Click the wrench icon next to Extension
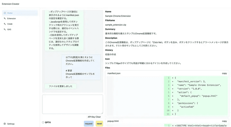Image resolution: width=231 pixels, height=127 pixels. (5, 18)
